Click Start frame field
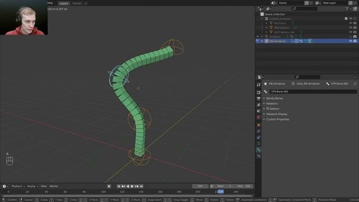Screen dimensions: 359x202 tap(225, 186)
